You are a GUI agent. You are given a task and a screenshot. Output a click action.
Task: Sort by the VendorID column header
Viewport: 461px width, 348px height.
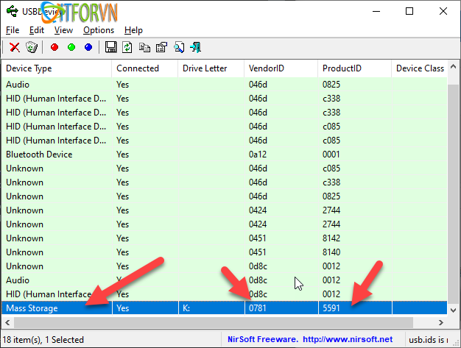coord(280,68)
